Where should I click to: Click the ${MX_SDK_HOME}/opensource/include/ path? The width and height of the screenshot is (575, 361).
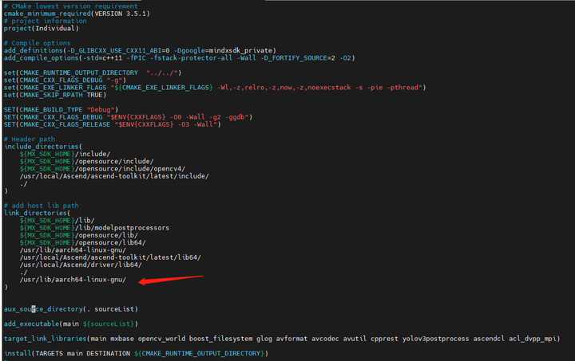[x=87, y=161]
